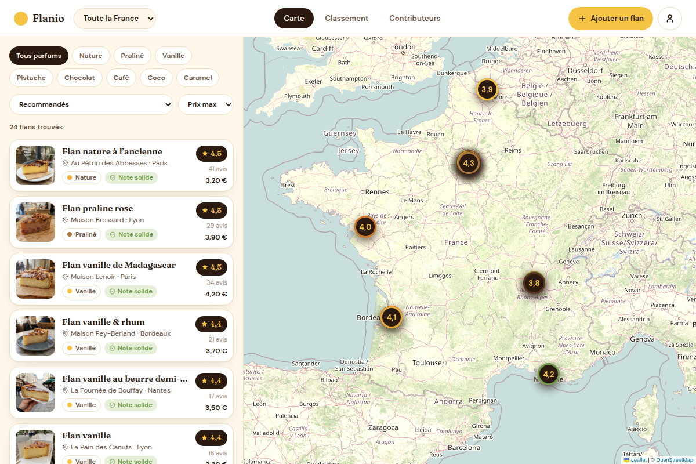The width and height of the screenshot is (696, 464).
Task: Click the 3,8 map marker near Lyon
Action: pyautogui.click(x=534, y=283)
